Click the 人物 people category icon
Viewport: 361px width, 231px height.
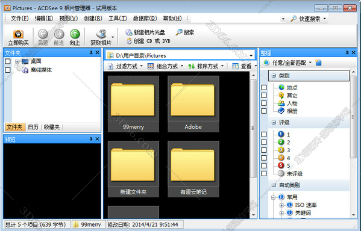coord(281,103)
